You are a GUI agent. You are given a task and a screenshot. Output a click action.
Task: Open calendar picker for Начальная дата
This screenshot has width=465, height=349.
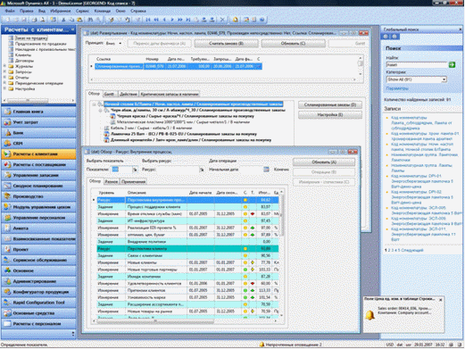pyautogui.click(x=266, y=170)
